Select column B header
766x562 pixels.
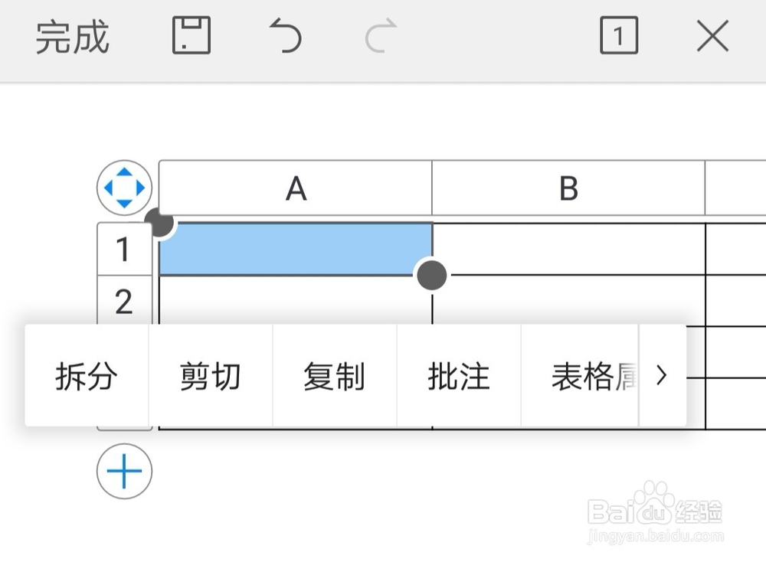(x=568, y=188)
